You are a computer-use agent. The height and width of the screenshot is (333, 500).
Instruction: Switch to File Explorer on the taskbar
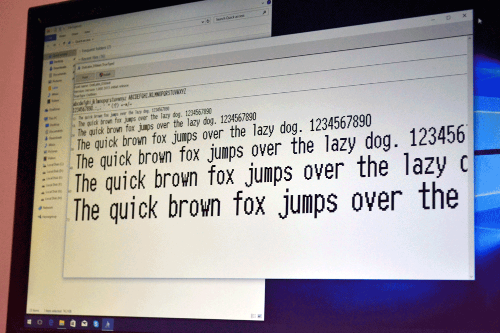pyautogui.click(x=61, y=323)
